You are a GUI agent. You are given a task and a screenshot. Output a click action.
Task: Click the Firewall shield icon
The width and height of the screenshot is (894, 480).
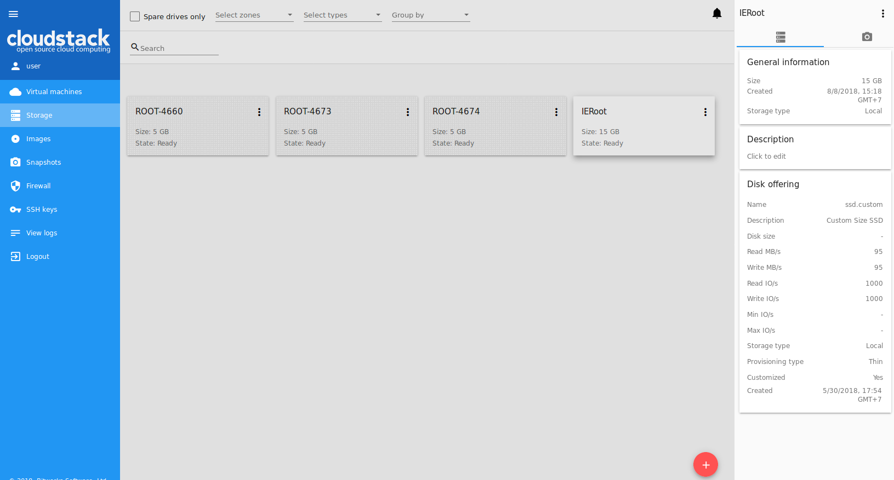click(15, 186)
